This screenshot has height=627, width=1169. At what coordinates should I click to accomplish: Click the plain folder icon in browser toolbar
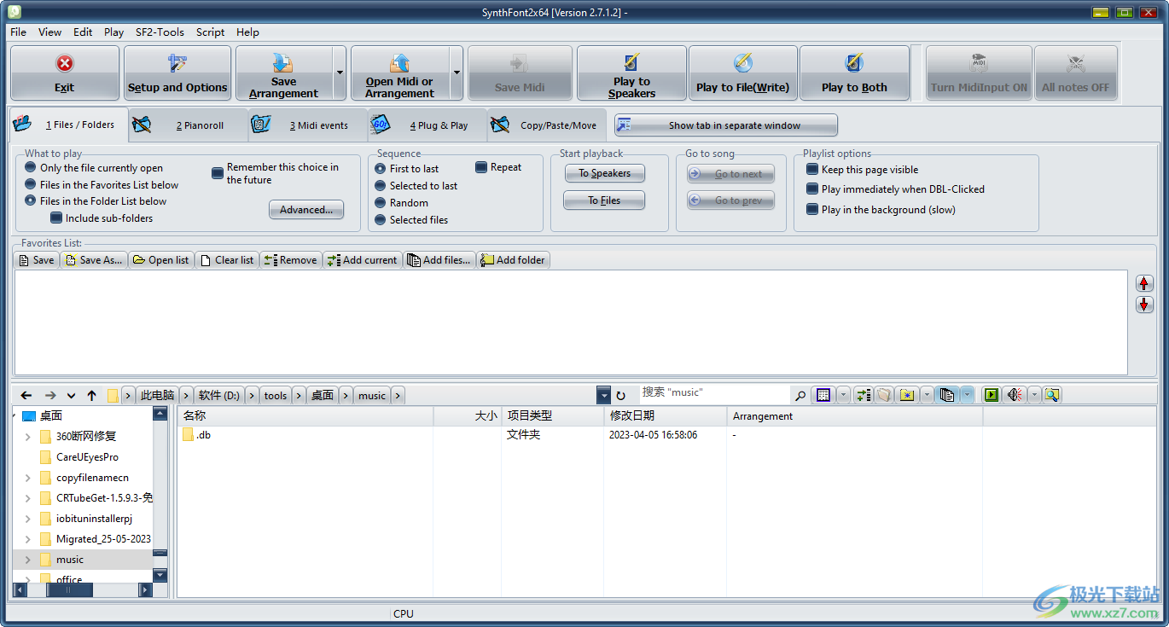884,395
